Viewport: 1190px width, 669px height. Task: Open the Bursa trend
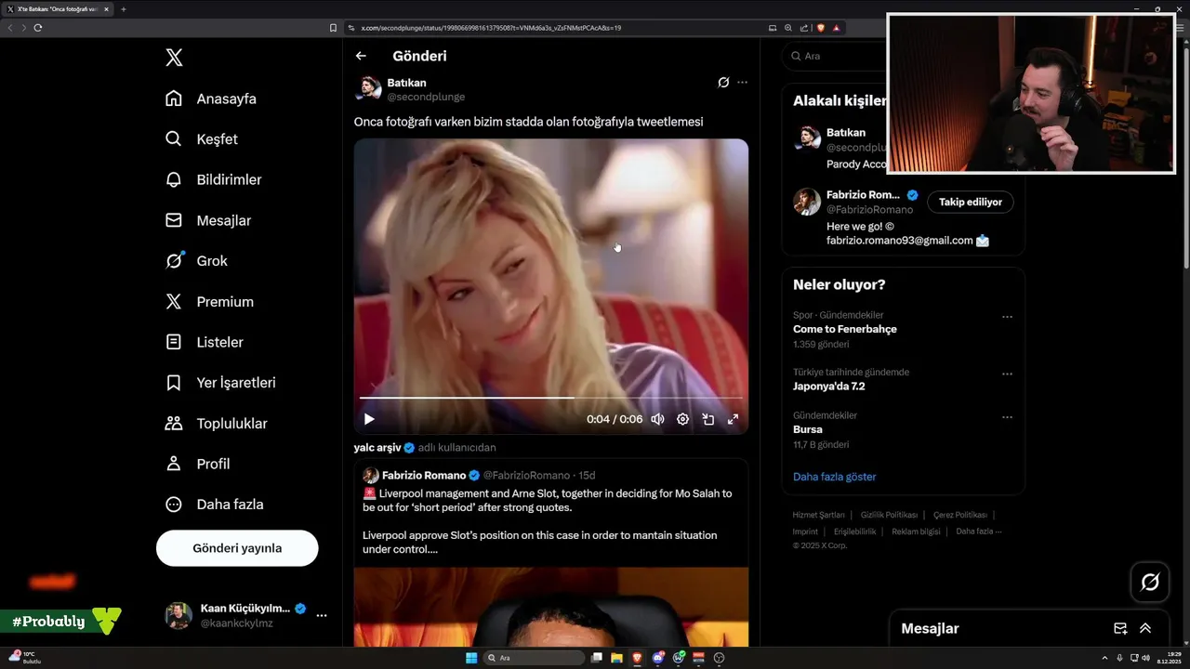(808, 429)
